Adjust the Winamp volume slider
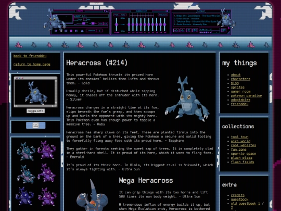 tap(81, 23)
